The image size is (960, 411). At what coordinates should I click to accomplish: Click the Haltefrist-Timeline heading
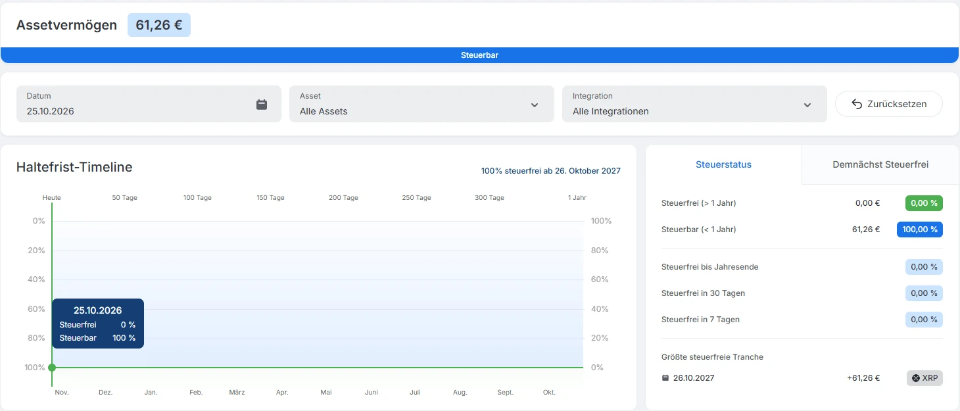pyautogui.click(x=74, y=167)
